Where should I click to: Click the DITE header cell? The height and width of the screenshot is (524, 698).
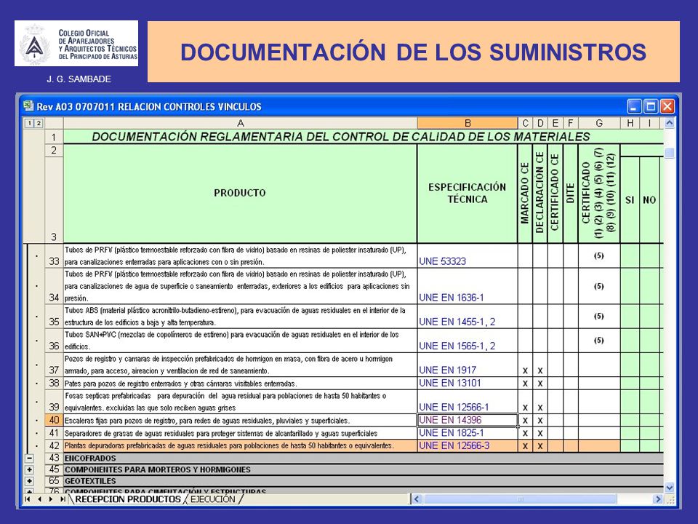(570, 193)
